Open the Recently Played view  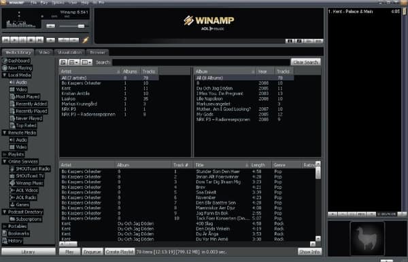29,111
